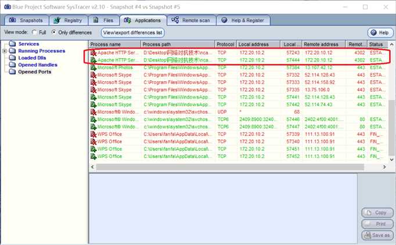This screenshot has width=396, height=245.
Task: Click the Opened Handles folder icon
Action: click(12, 64)
